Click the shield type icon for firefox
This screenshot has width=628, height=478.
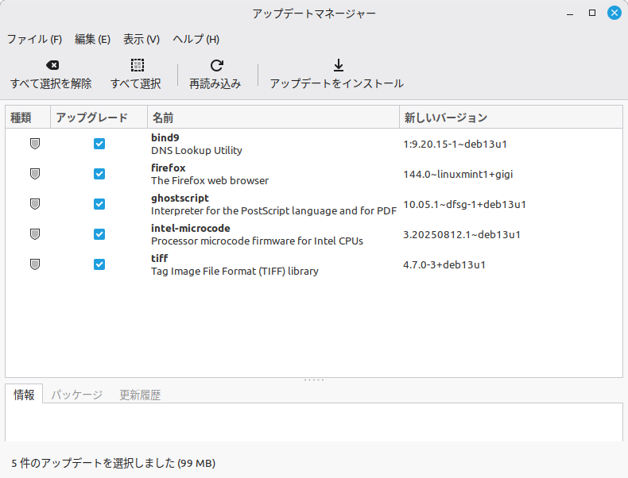point(34,174)
